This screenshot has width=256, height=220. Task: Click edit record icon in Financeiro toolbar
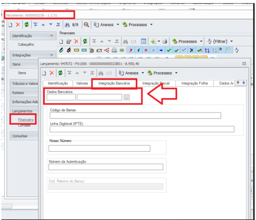[68, 42]
